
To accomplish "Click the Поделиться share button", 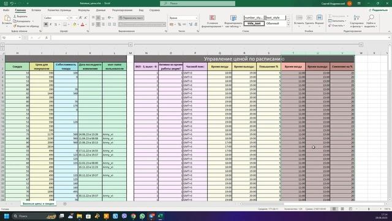I will pos(378,10).
